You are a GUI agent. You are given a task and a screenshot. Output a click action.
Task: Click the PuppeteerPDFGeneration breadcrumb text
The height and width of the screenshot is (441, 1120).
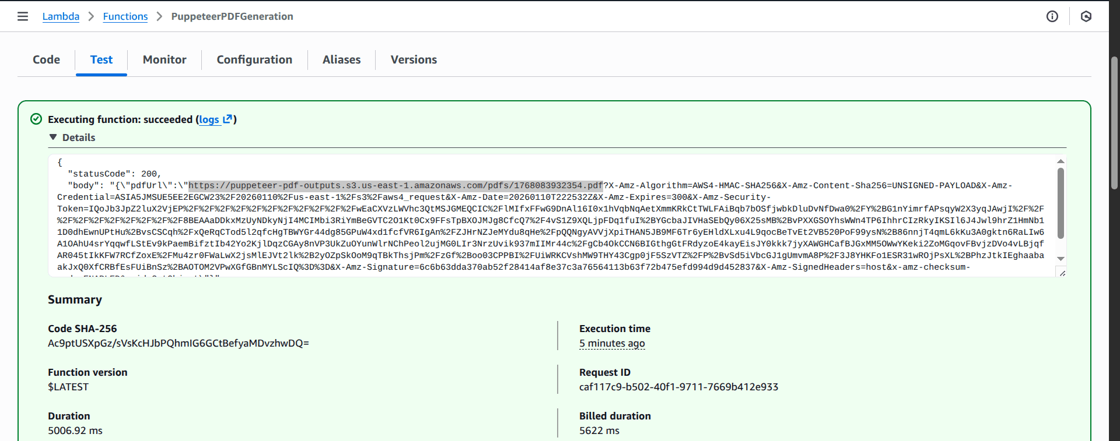click(232, 16)
